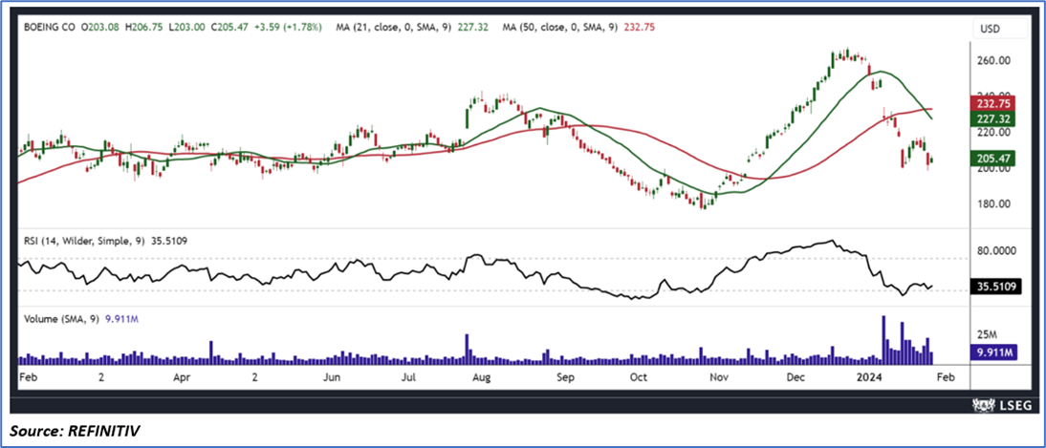Click the Dec label on time axis
1046x448 pixels.
[x=795, y=377]
